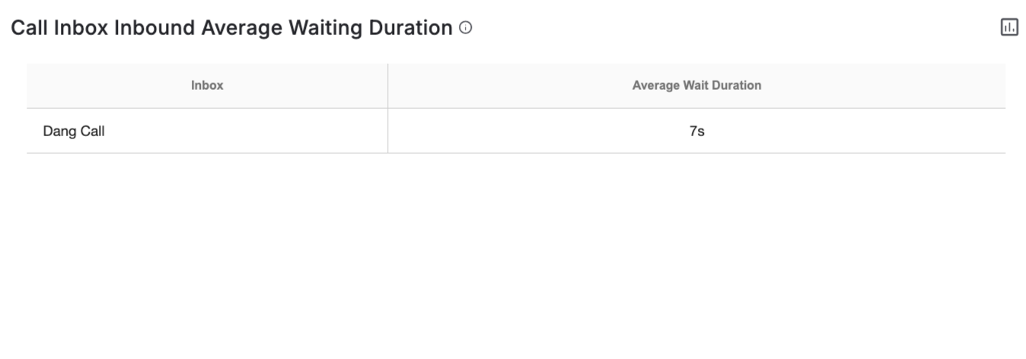
Task: Switch to chart view using the bar-chart icon
Action: (x=1009, y=27)
